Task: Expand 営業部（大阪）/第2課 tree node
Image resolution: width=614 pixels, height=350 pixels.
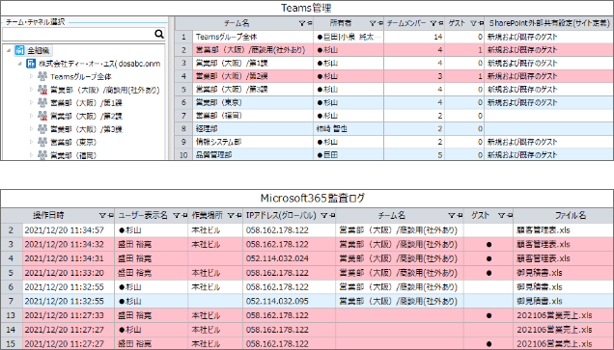Action: (32, 116)
